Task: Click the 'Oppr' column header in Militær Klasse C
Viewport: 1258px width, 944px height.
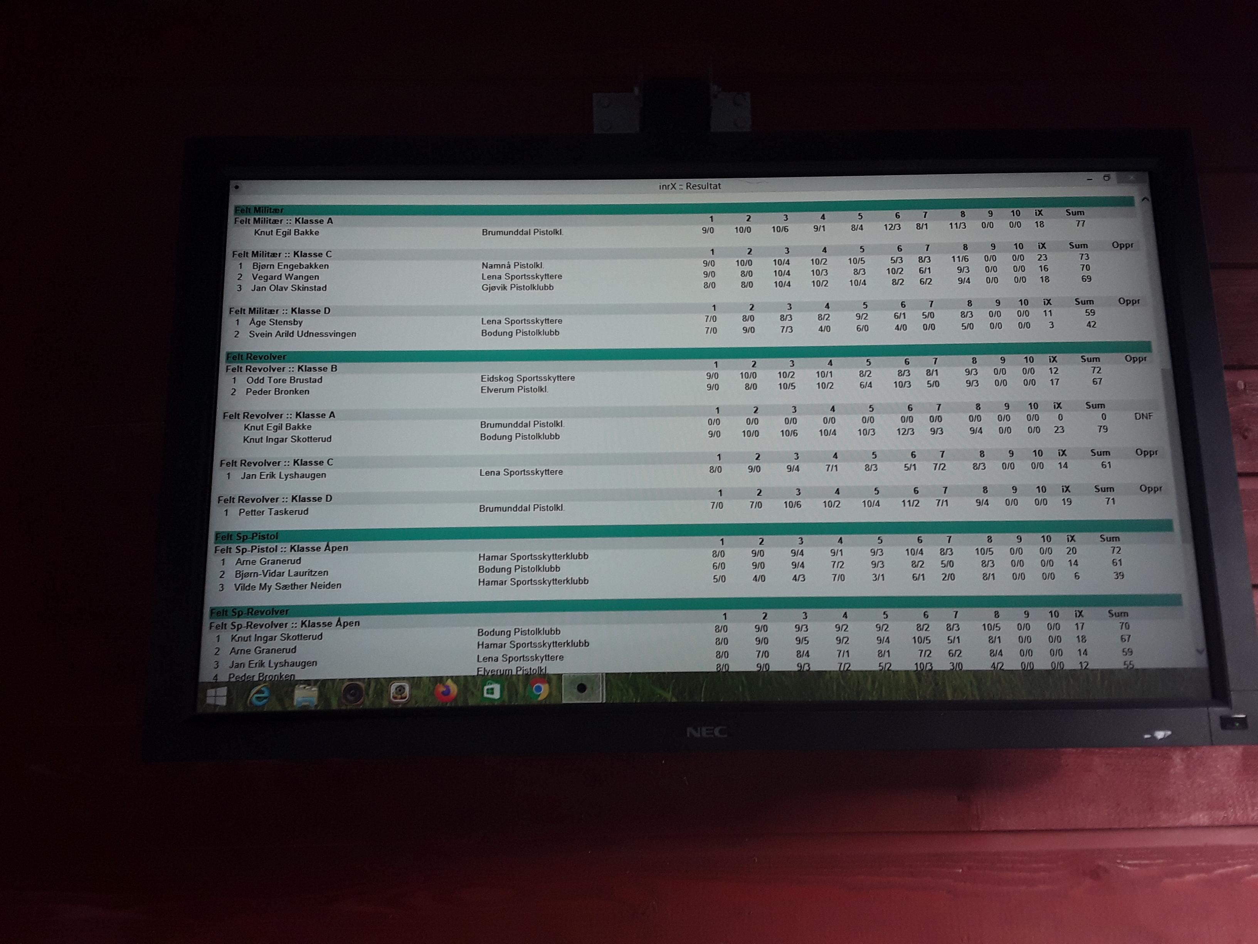Action: (x=1122, y=245)
